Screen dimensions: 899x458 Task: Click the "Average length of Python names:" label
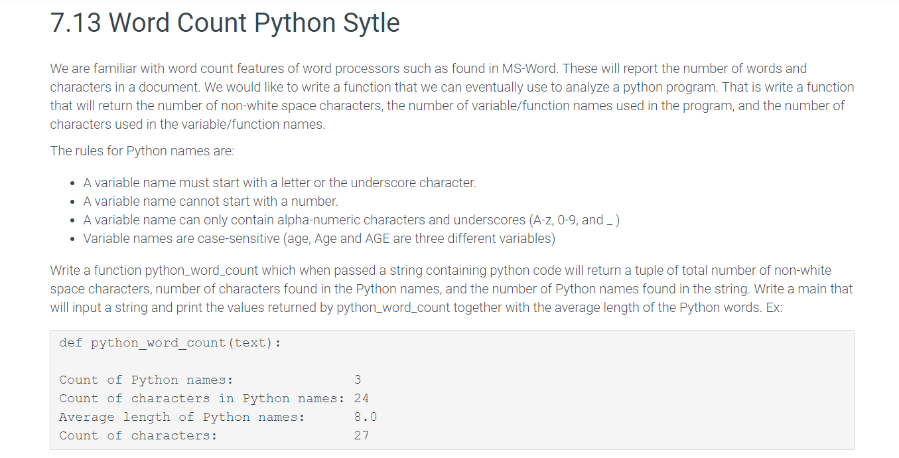[x=182, y=417]
